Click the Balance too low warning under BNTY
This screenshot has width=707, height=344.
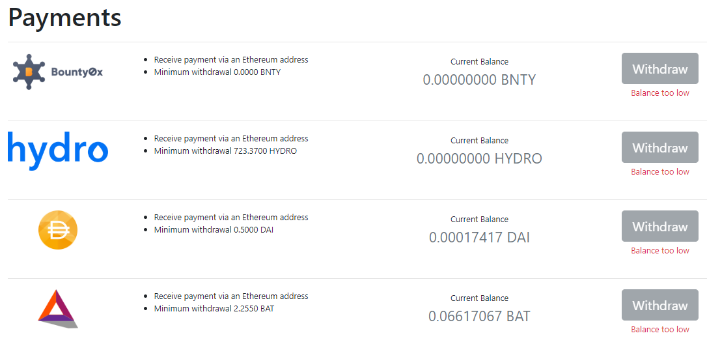click(660, 93)
